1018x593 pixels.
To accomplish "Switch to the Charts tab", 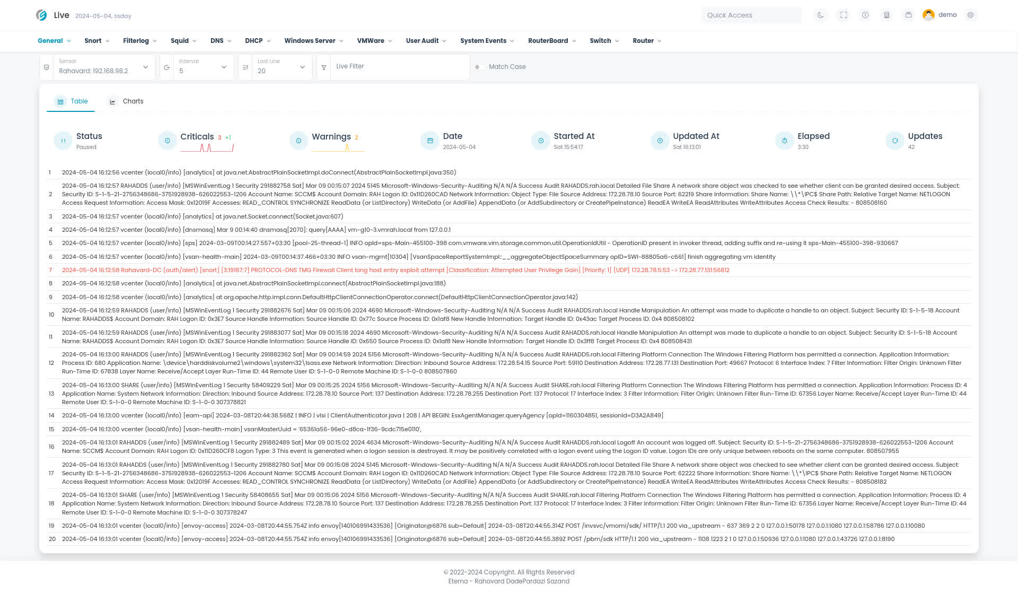I will [x=126, y=101].
